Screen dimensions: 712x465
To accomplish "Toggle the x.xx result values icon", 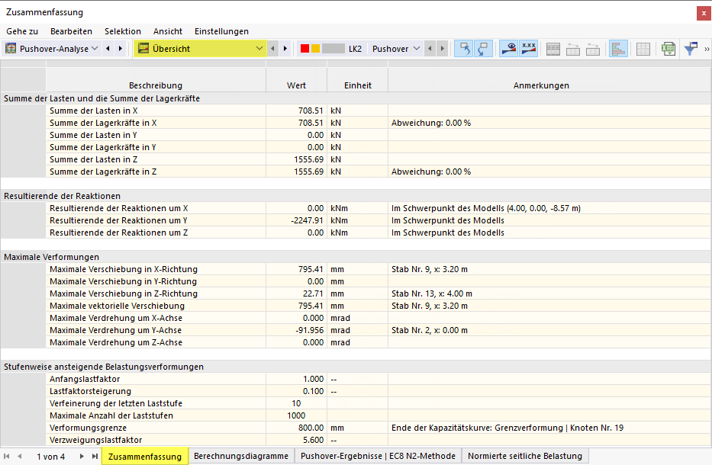I will [x=529, y=49].
